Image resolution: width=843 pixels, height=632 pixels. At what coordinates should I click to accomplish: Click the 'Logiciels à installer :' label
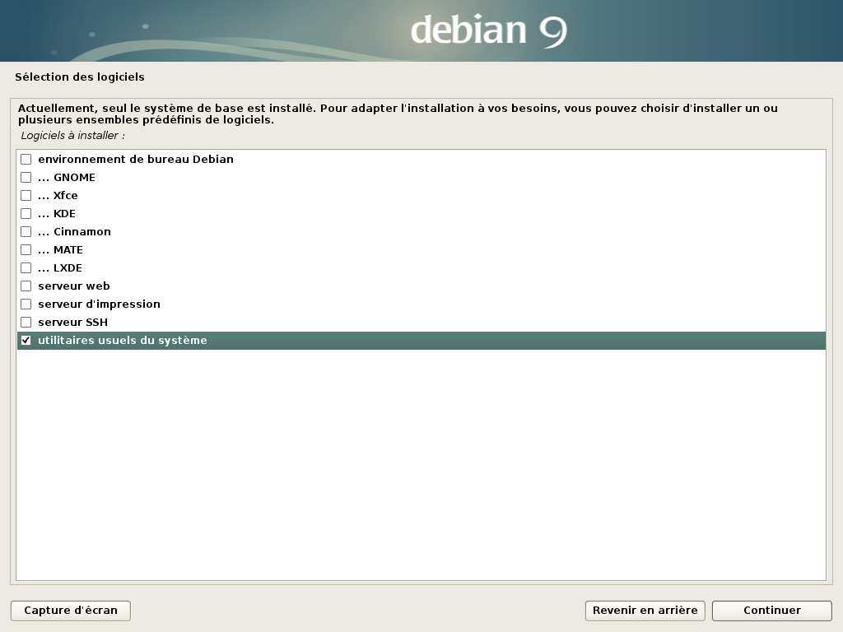[72, 136]
